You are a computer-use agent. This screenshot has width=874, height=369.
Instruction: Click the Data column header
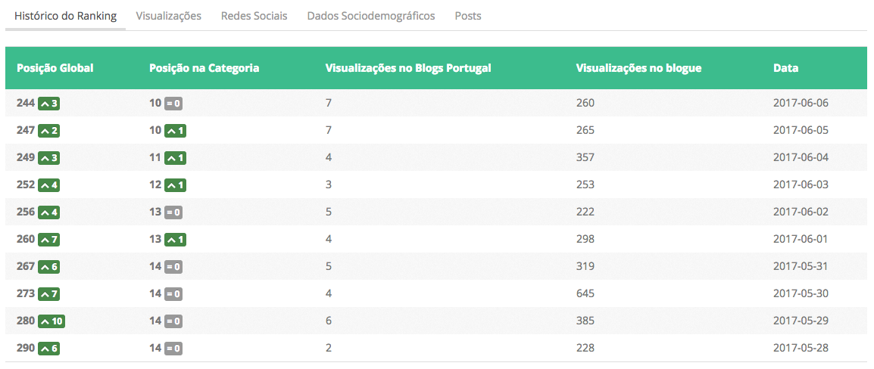pos(785,68)
